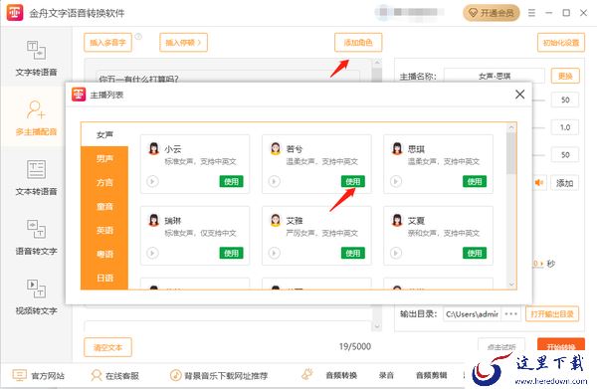Click 艾夏 avatar icon
The image size is (597, 389).
397,220
